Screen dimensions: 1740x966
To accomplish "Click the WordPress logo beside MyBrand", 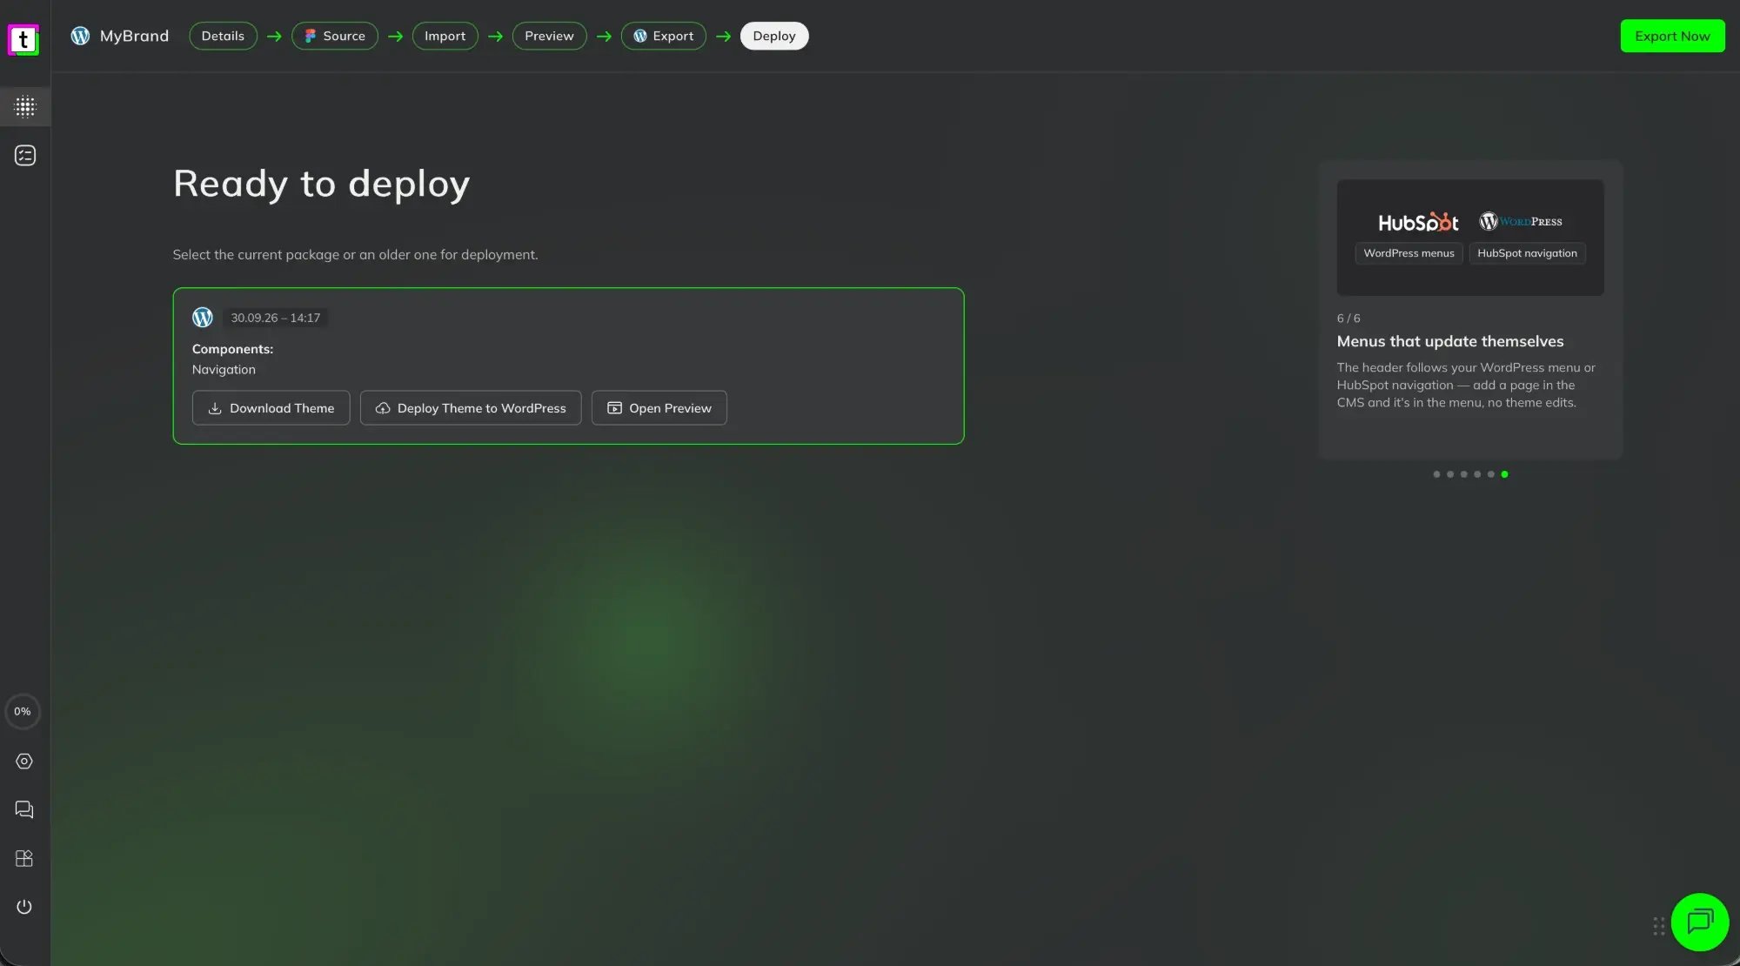I will click(x=80, y=36).
